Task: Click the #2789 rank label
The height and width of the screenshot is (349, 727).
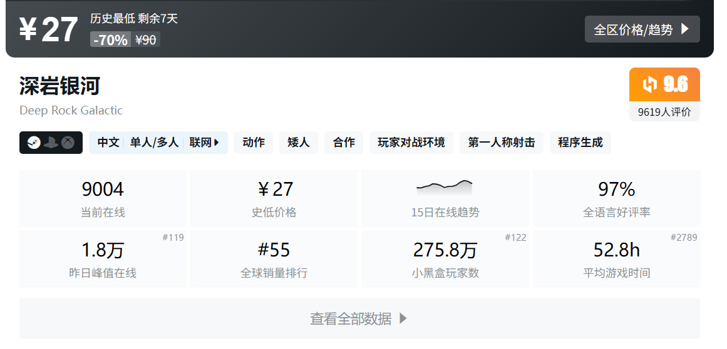Action: (684, 238)
